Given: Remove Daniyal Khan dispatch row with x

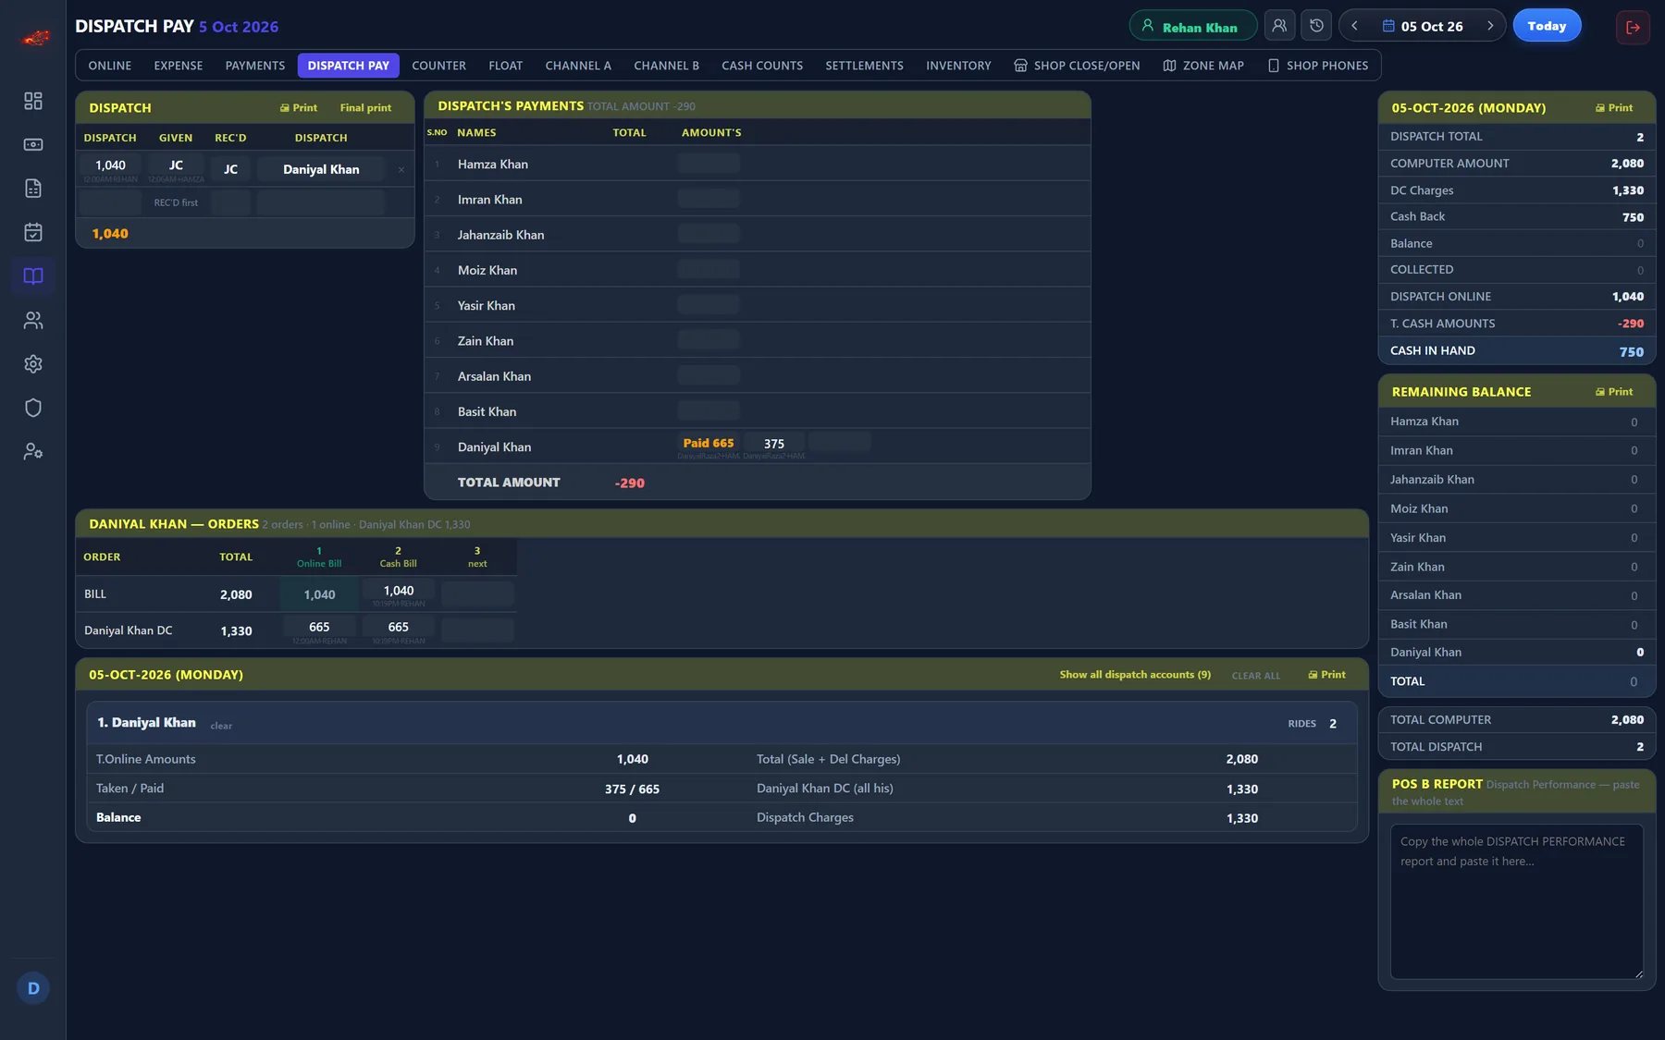Looking at the screenshot, I should coord(401,170).
